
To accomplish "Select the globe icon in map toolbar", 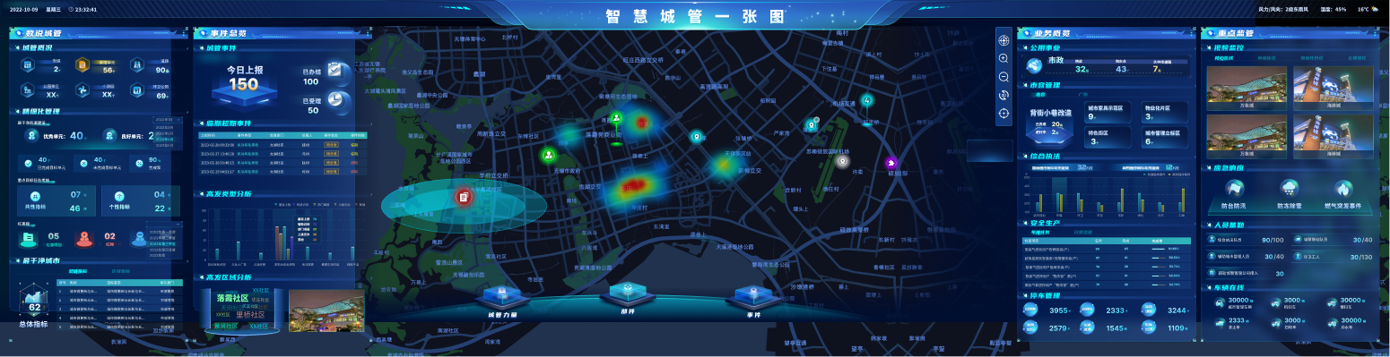I will pyautogui.click(x=1003, y=40).
